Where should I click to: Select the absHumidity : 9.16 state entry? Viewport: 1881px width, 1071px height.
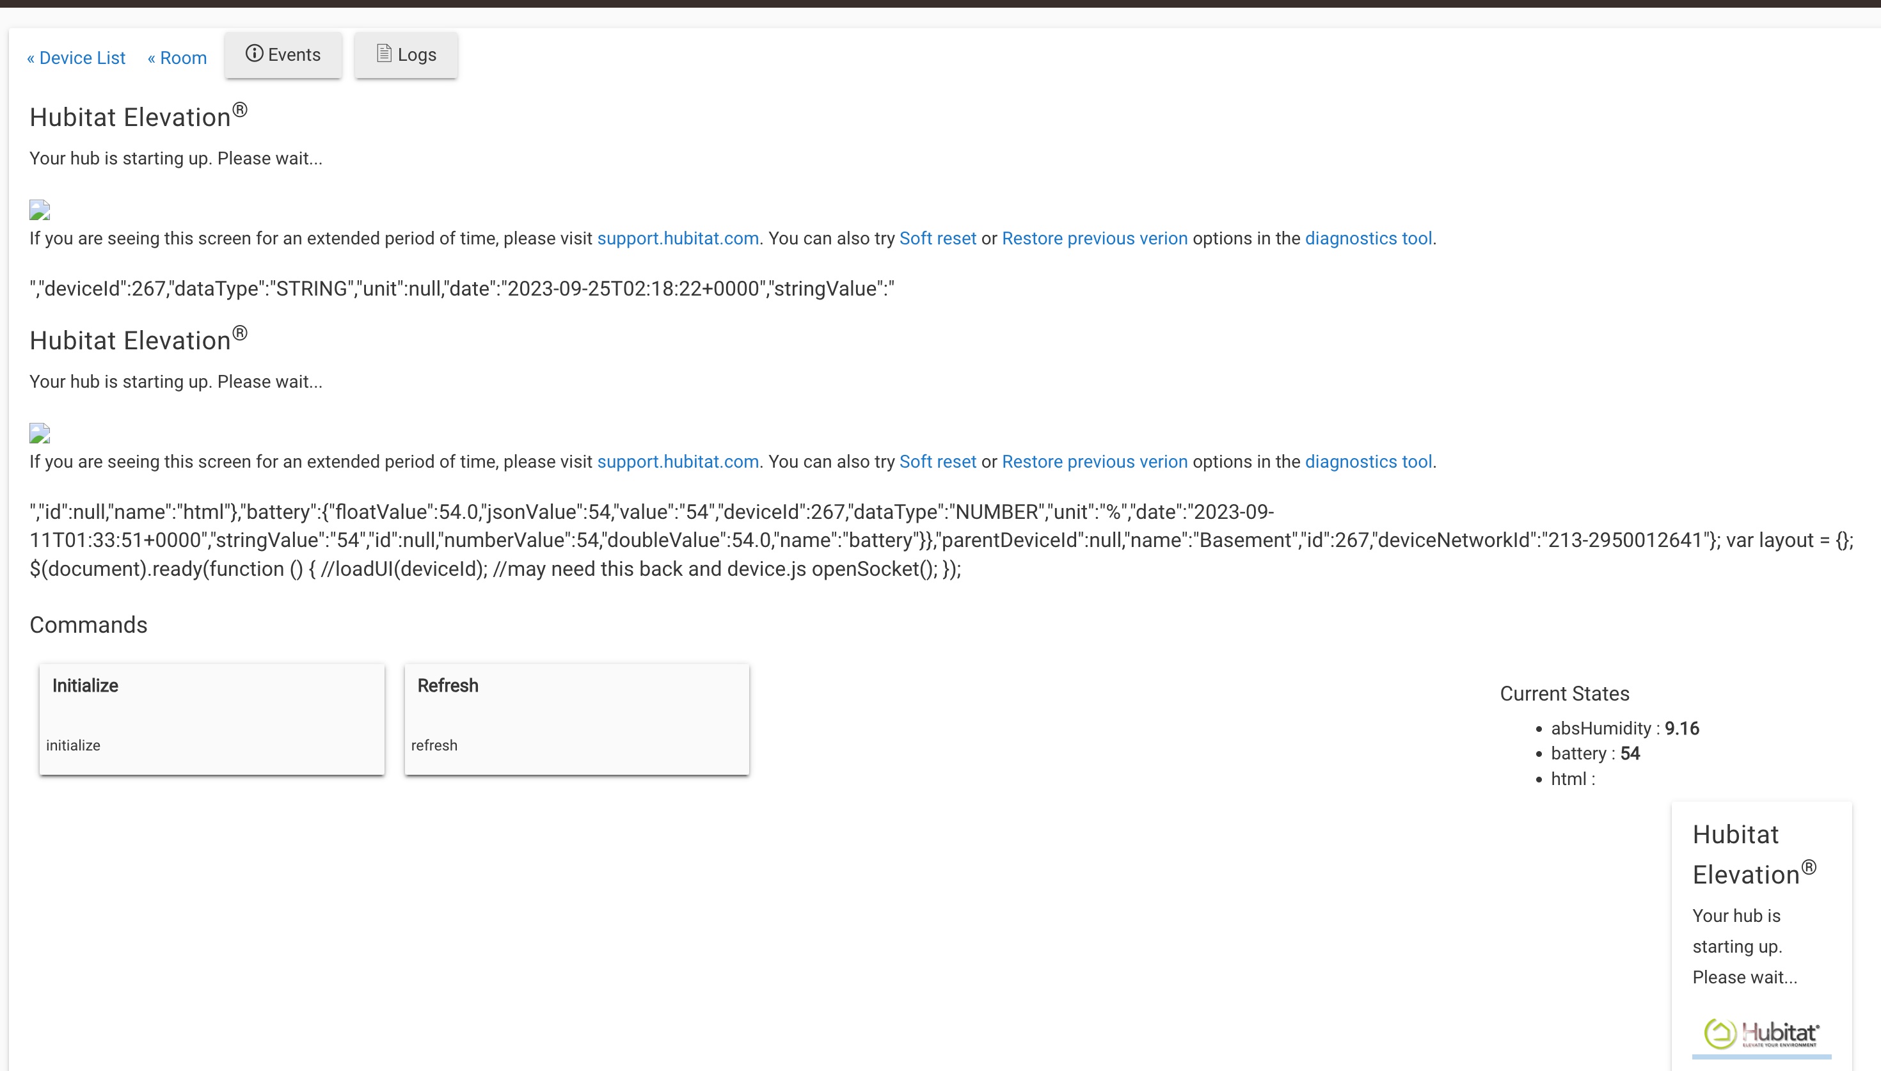click(1624, 728)
